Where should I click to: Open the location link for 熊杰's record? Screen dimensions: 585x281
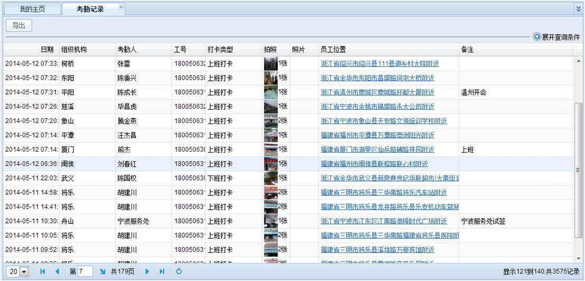[x=377, y=149]
